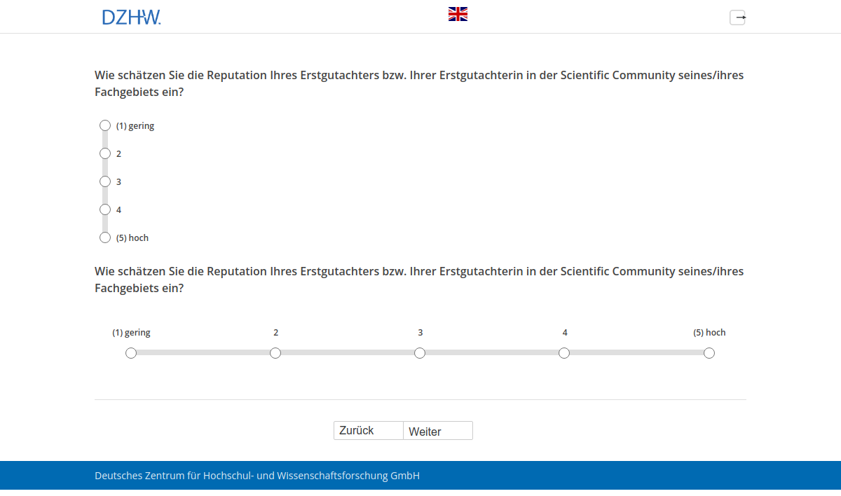This screenshot has width=841, height=496.
Task: Click the rightmost slider handle under '(5) hoch'
Action: [709, 353]
